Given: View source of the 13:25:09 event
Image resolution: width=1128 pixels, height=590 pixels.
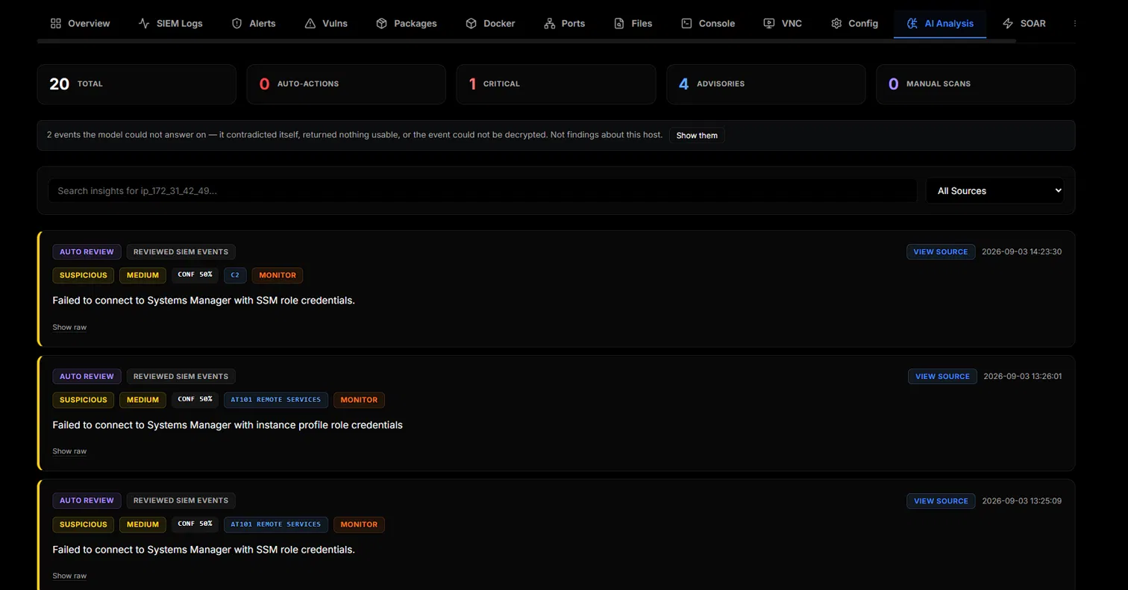Looking at the screenshot, I should click(x=941, y=500).
